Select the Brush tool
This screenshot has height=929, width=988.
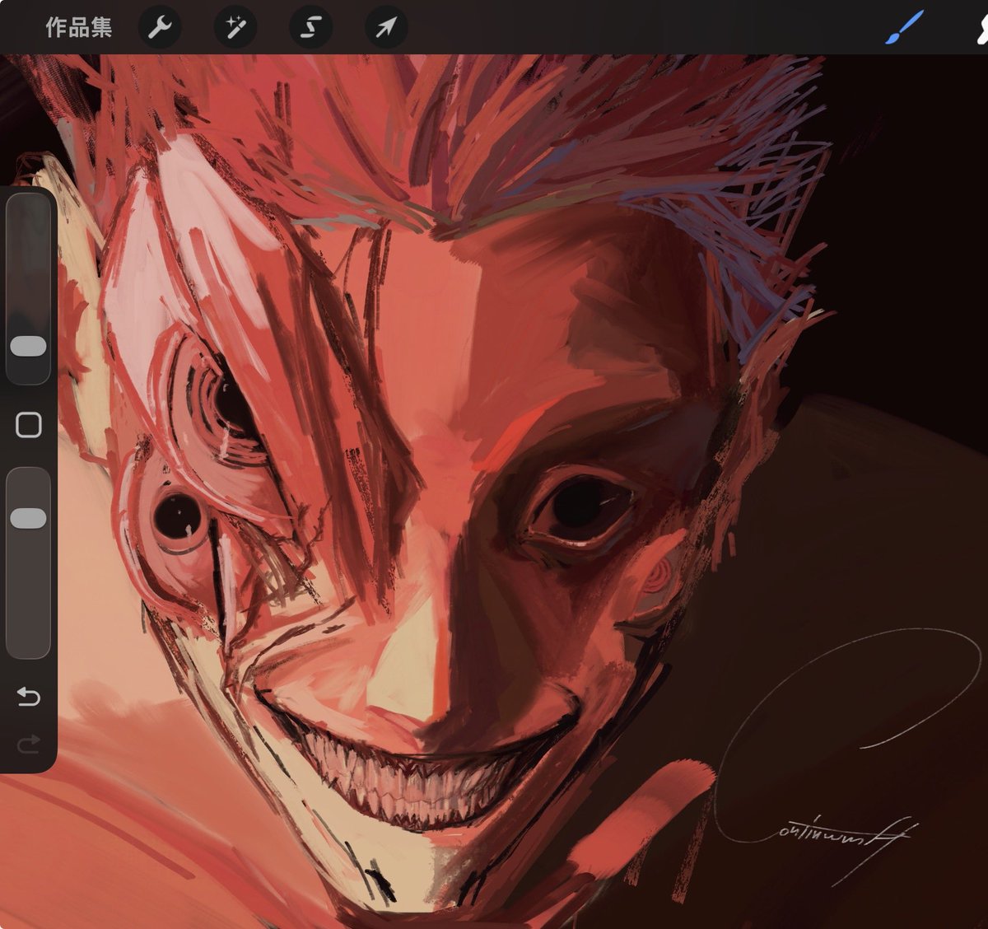point(904,28)
